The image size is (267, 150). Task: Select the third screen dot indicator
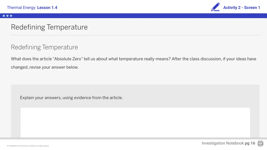[11, 16]
